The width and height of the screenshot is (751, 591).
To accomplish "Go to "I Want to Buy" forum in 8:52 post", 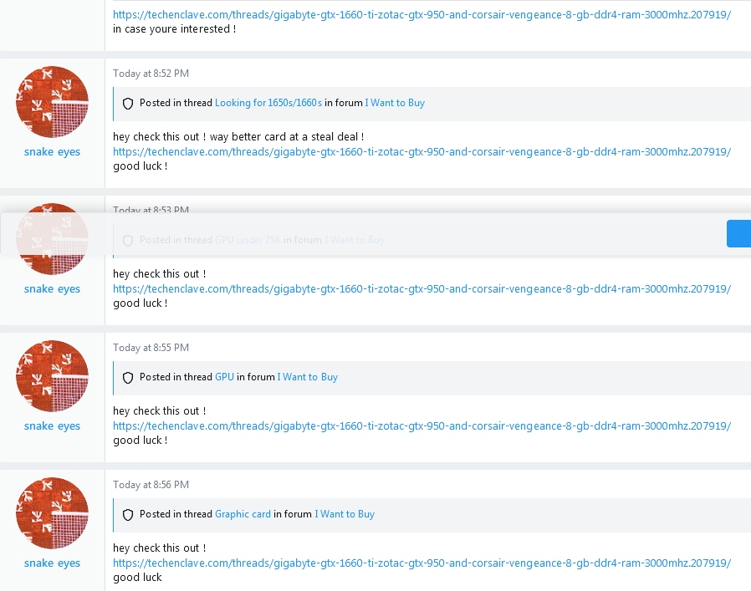I will pyautogui.click(x=395, y=103).
